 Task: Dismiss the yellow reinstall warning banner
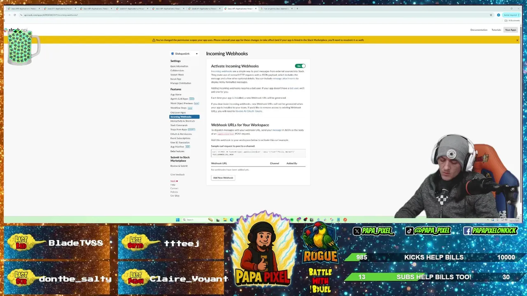pyautogui.click(x=518, y=40)
